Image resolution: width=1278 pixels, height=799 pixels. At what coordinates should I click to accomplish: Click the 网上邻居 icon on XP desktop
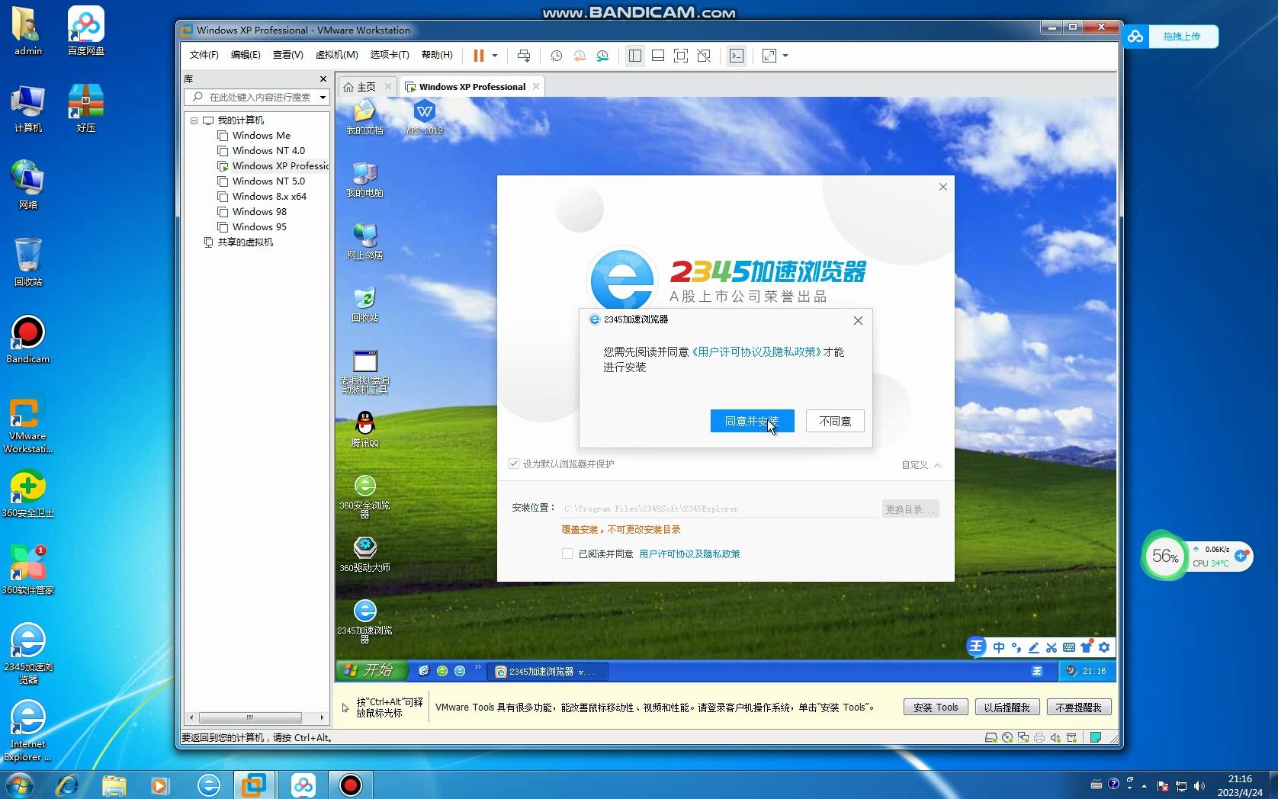(x=364, y=242)
